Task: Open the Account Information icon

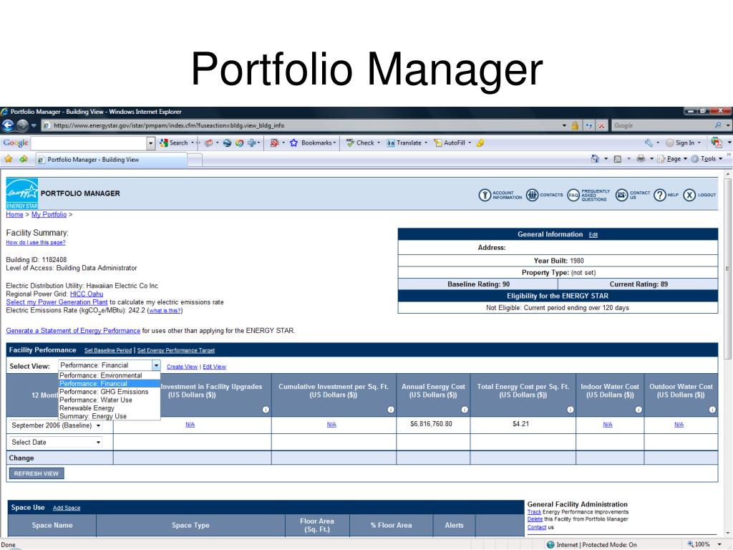Action: point(485,195)
